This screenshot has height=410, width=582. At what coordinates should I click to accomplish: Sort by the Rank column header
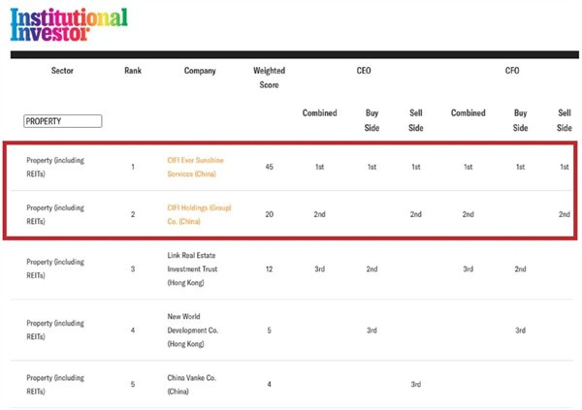pyautogui.click(x=133, y=71)
